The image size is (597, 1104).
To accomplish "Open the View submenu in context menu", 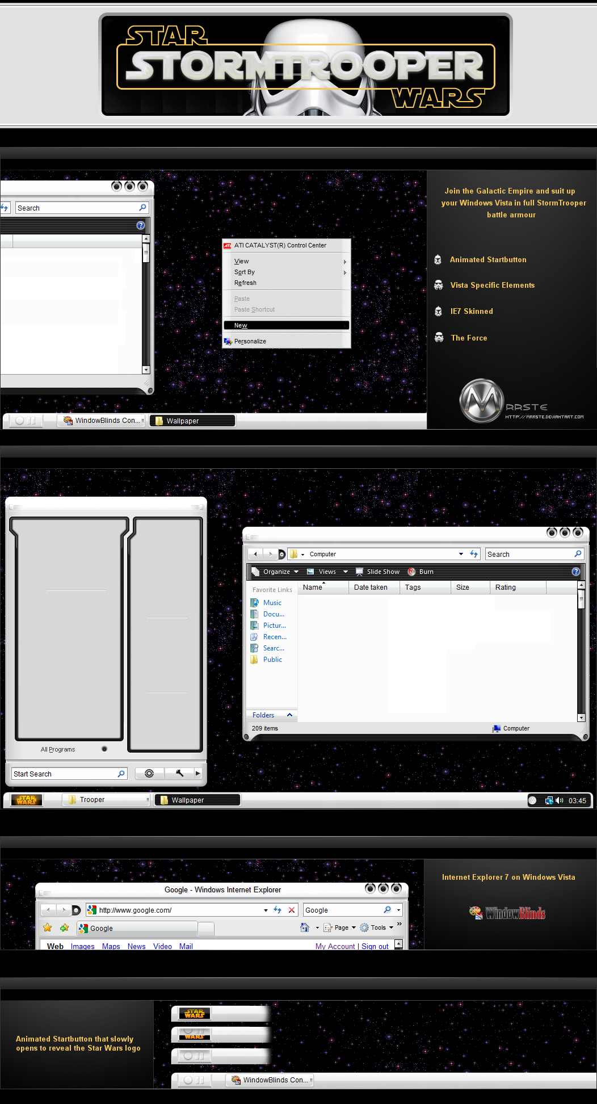I will 287,261.
